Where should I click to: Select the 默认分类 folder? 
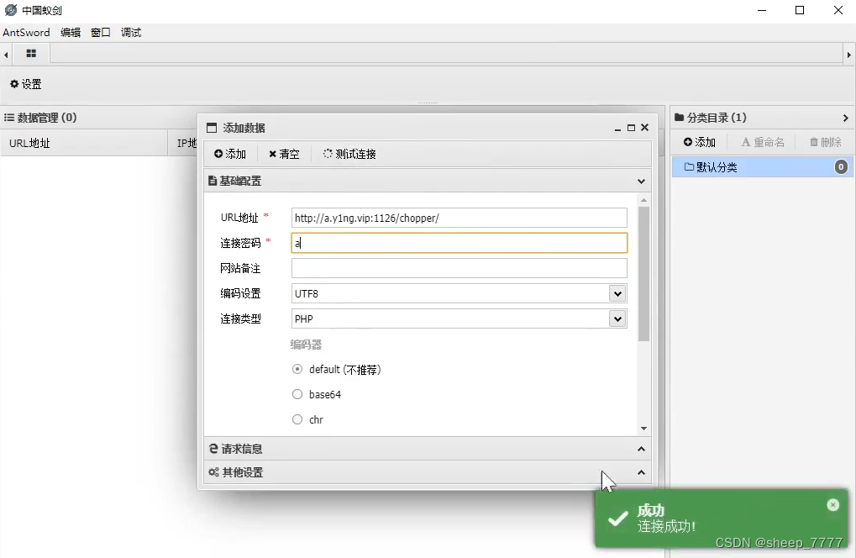763,167
